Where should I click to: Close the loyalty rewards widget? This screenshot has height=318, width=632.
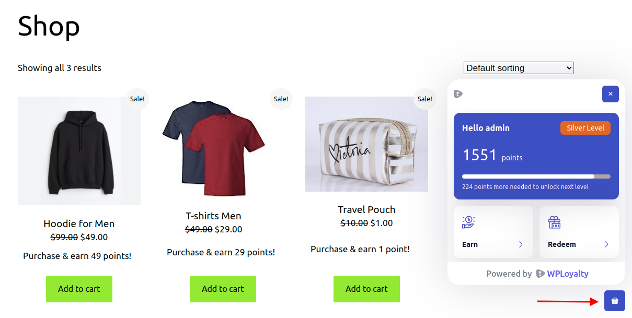pyautogui.click(x=610, y=94)
